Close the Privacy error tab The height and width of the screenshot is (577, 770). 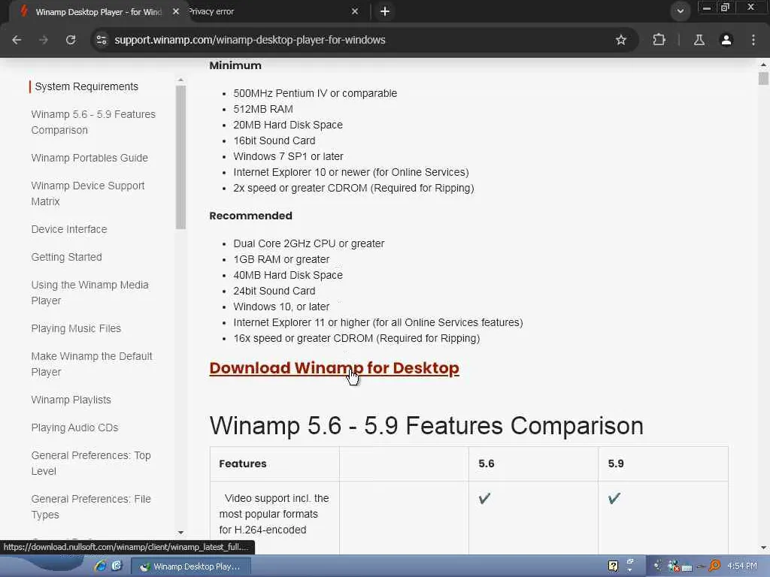click(355, 11)
